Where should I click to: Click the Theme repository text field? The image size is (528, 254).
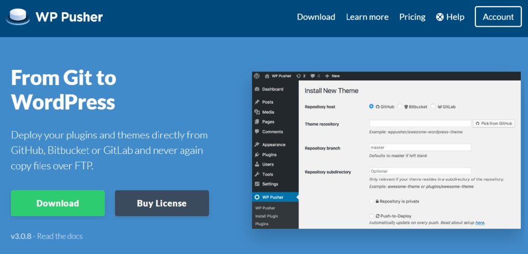[x=420, y=123]
